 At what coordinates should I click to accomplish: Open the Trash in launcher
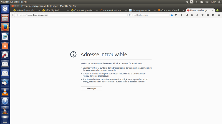[x=5, y=120]
